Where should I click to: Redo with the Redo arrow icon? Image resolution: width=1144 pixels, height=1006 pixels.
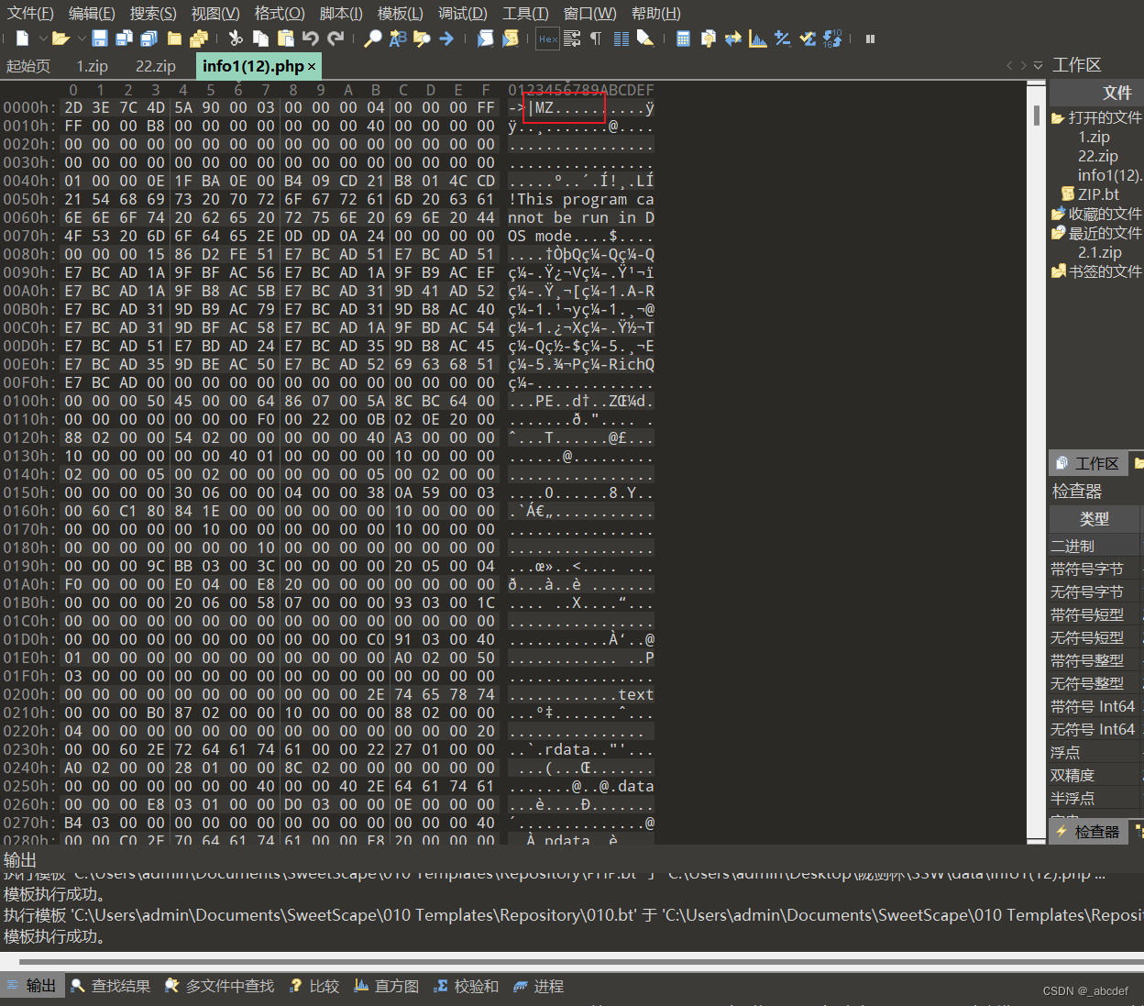(335, 39)
